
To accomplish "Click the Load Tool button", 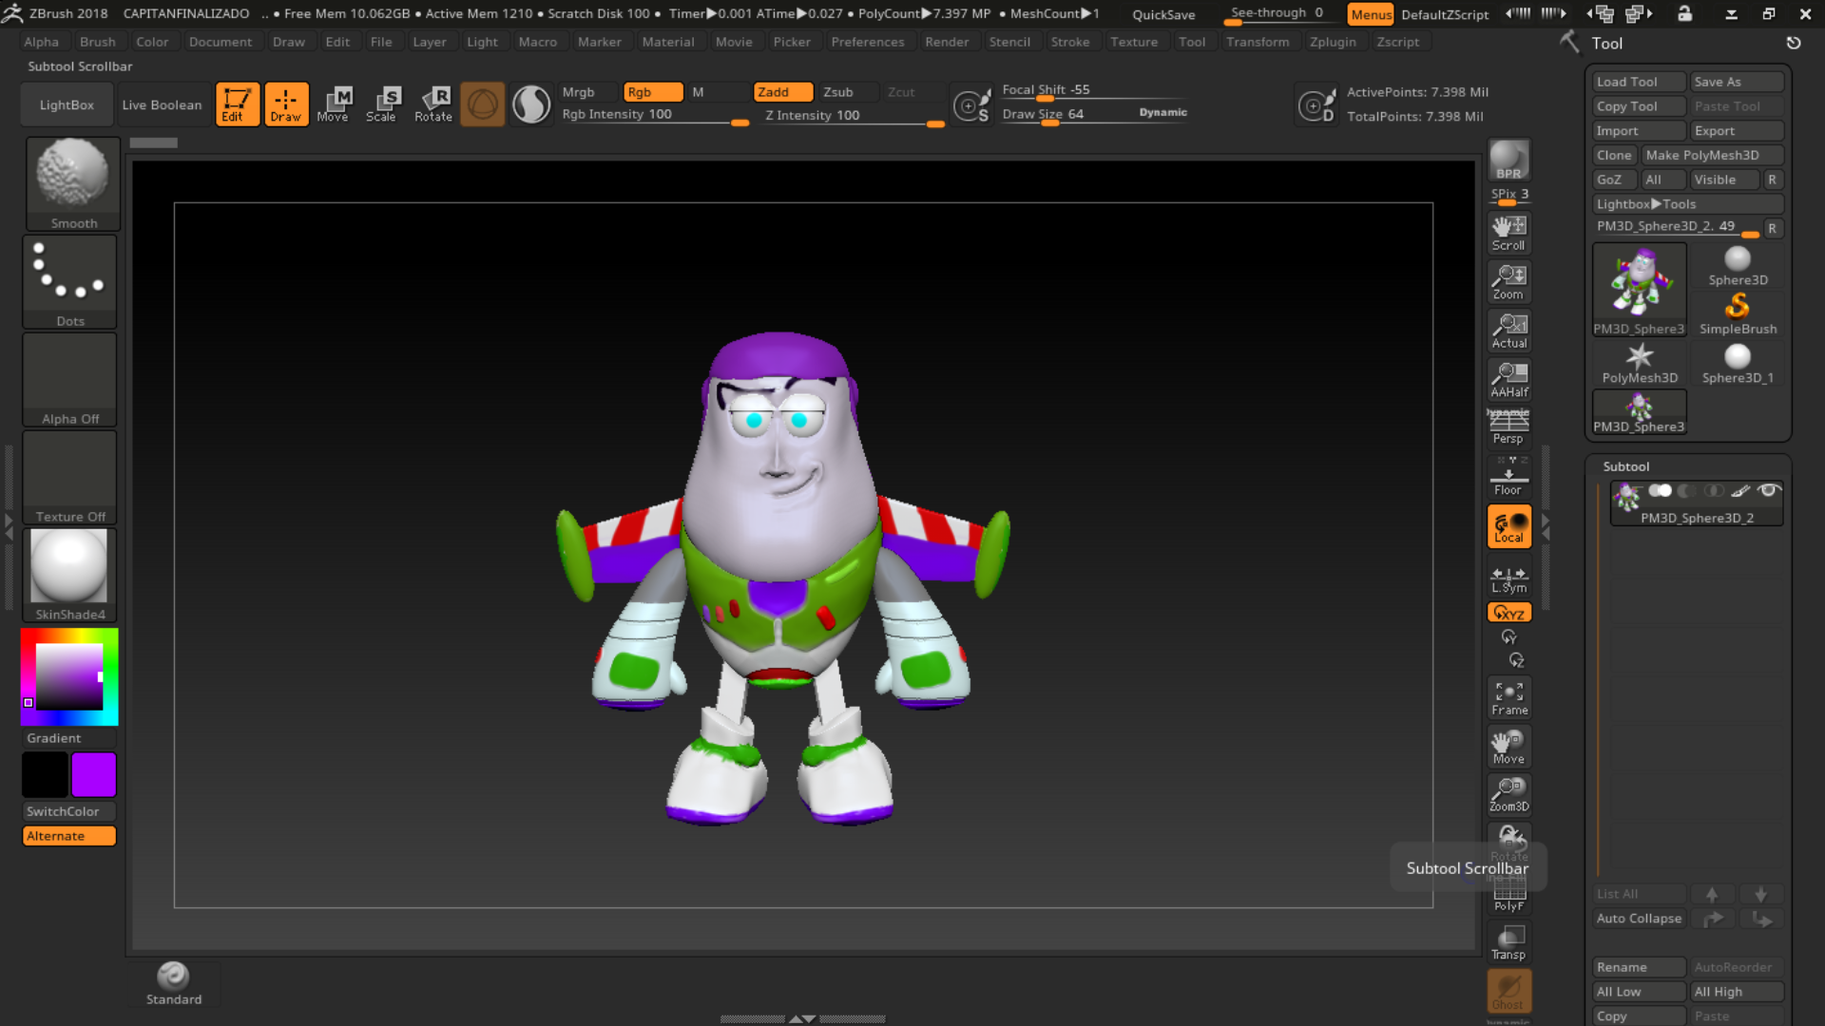I will [x=1639, y=82].
